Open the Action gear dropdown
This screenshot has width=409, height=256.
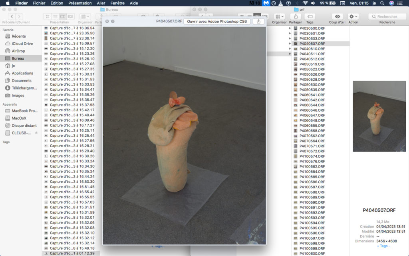click(353, 16)
